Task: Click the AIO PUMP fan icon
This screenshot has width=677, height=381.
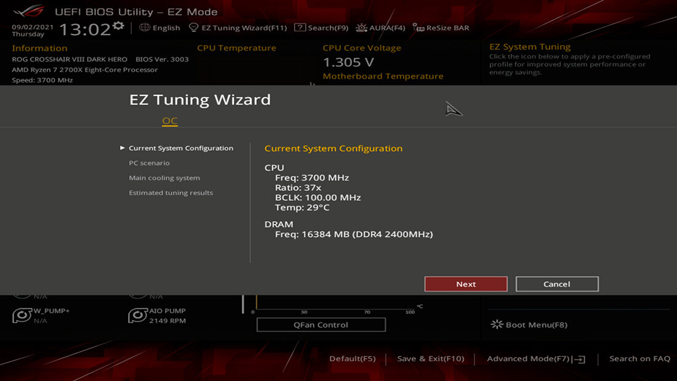Action: tap(138, 315)
